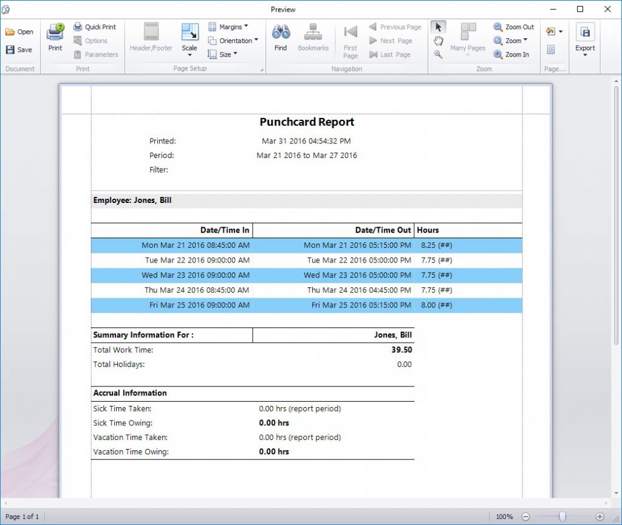Choose Quick Print
622x525 pixels.
point(95,27)
